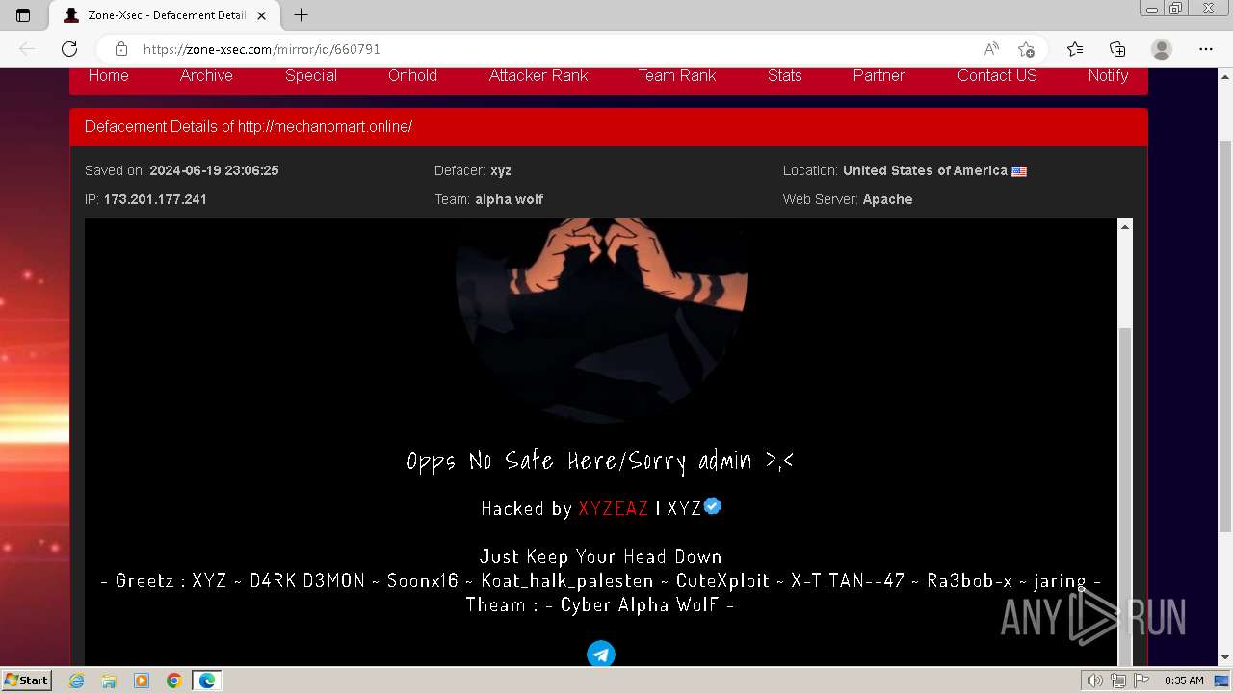
Task: View site info via the lock icon
Action: click(x=121, y=49)
